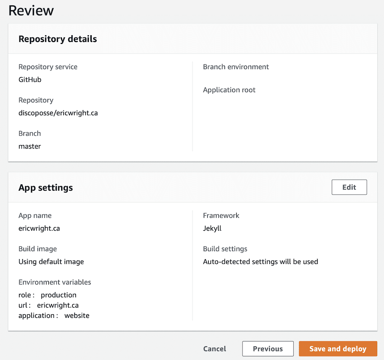Click the url environment variable row
Image resolution: width=384 pixels, height=360 pixels.
(x=48, y=305)
